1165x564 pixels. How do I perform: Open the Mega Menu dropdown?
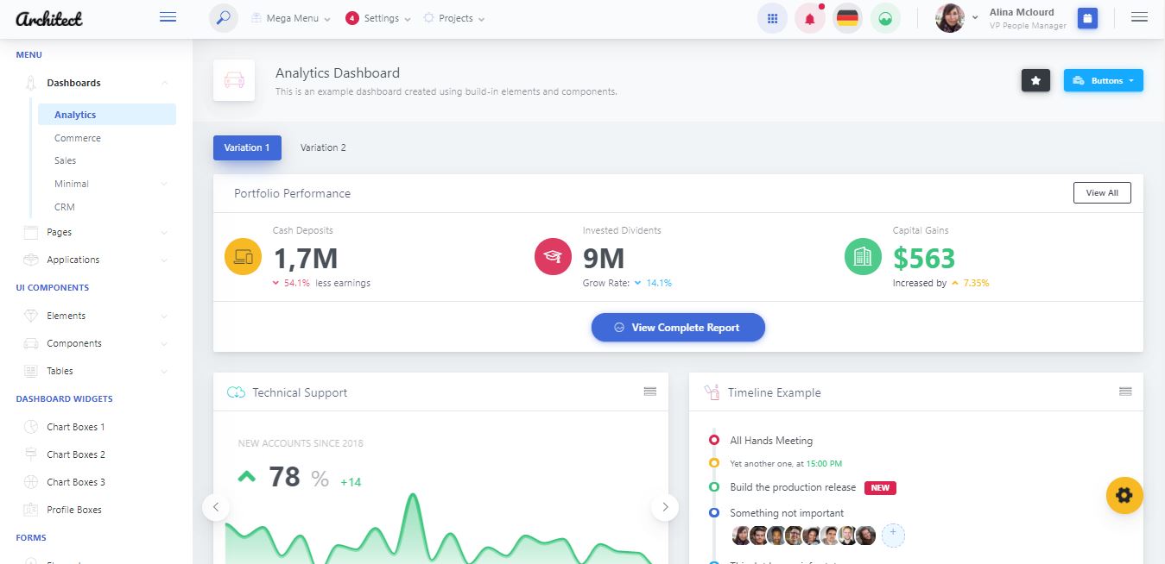[291, 18]
